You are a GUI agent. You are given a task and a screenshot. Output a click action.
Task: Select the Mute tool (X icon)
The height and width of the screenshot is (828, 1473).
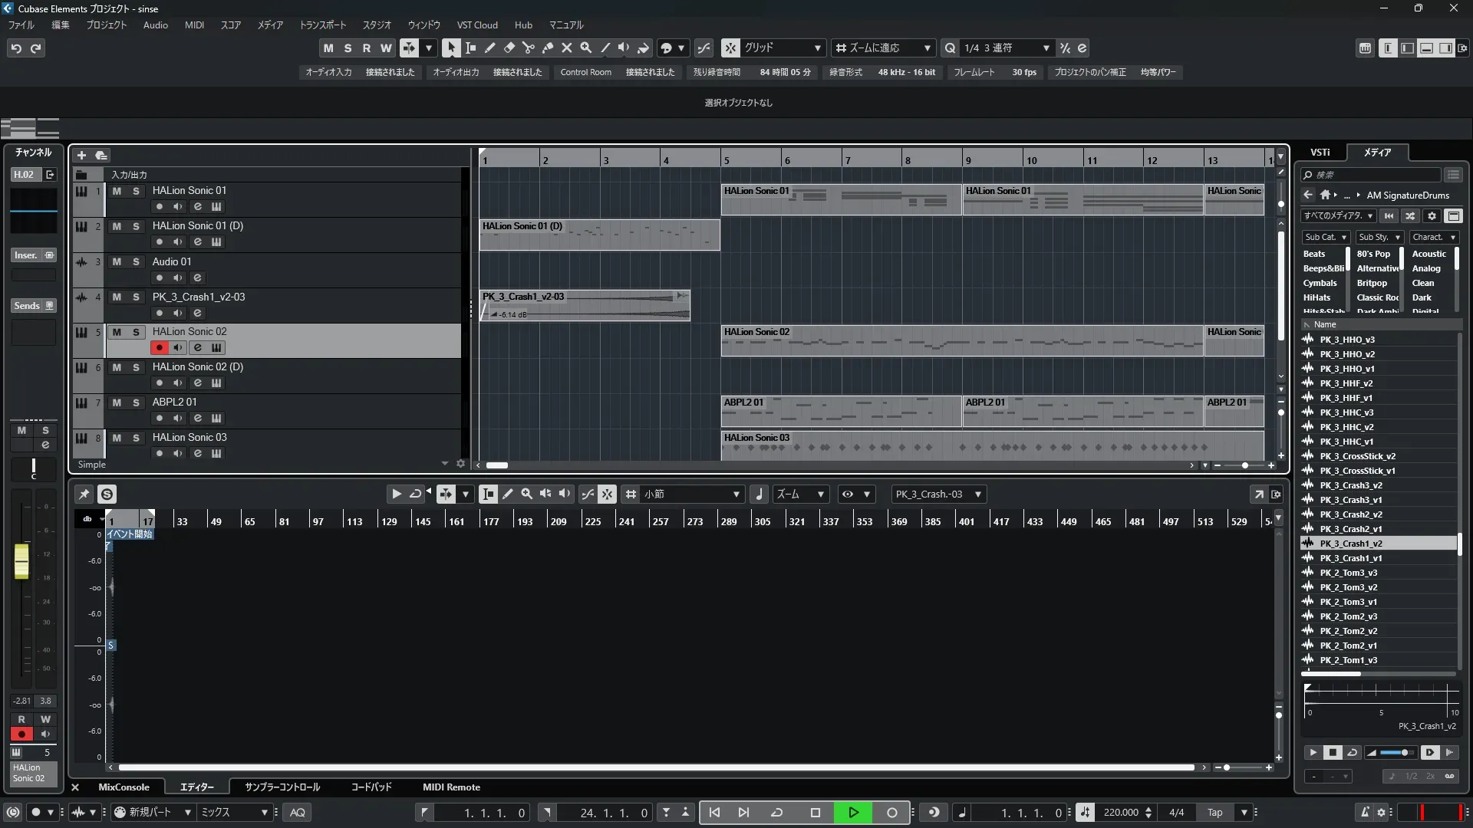pos(566,48)
